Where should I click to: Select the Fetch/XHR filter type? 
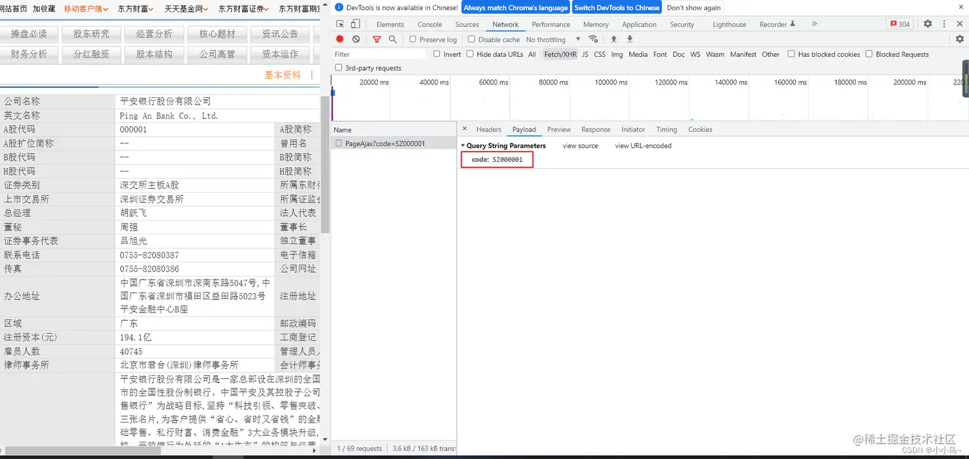pyautogui.click(x=560, y=54)
